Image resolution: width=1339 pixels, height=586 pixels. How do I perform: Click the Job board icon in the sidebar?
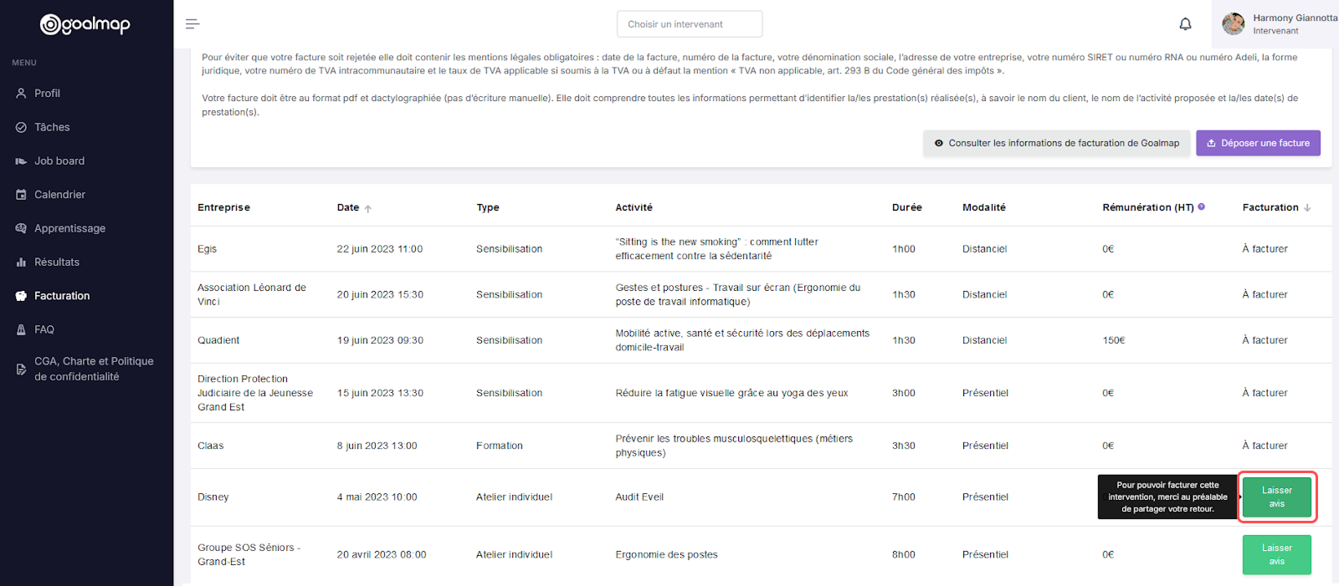[x=21, y=161]
